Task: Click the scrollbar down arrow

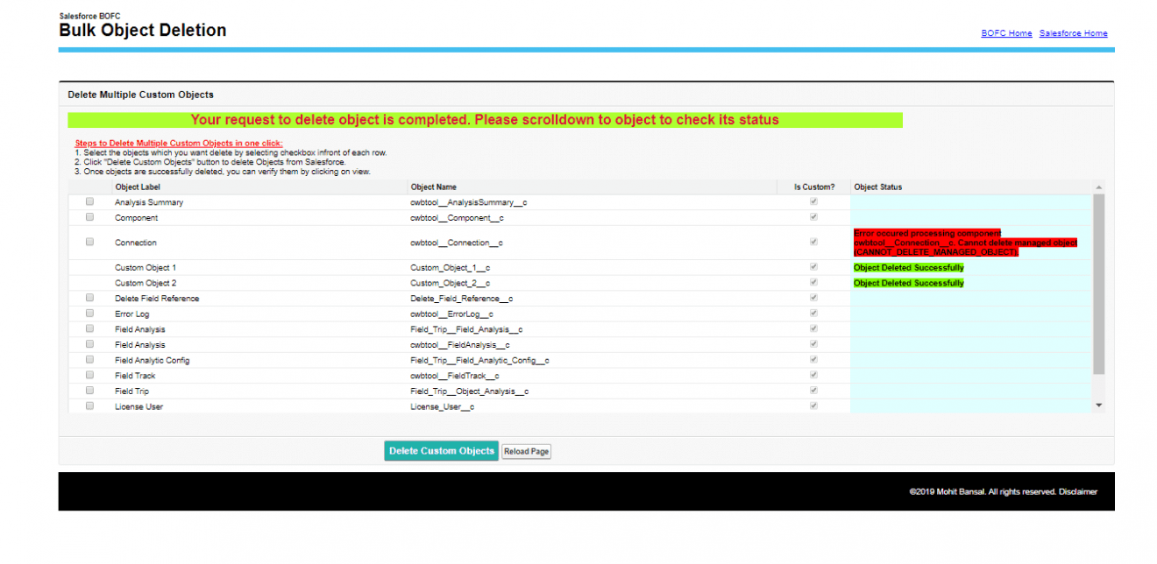Action: (1098, 404)
